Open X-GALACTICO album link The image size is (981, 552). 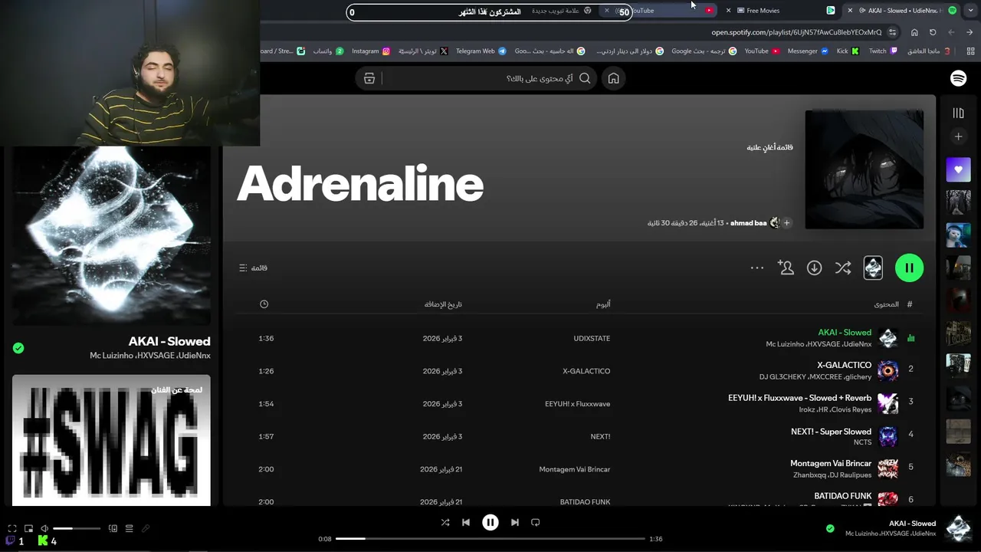tap(586, 371)
